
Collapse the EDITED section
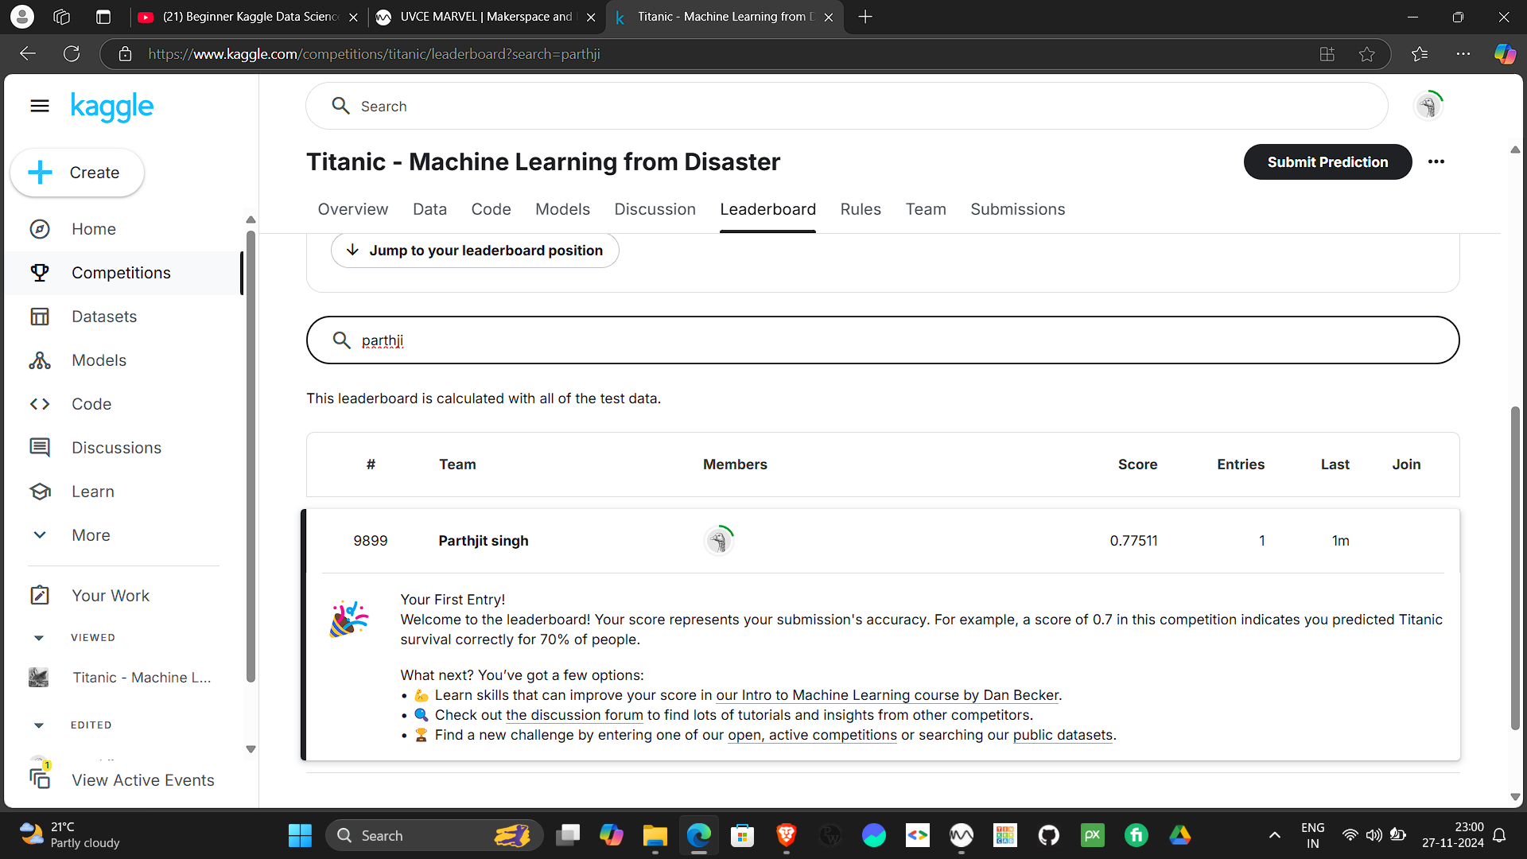(39, 725)
